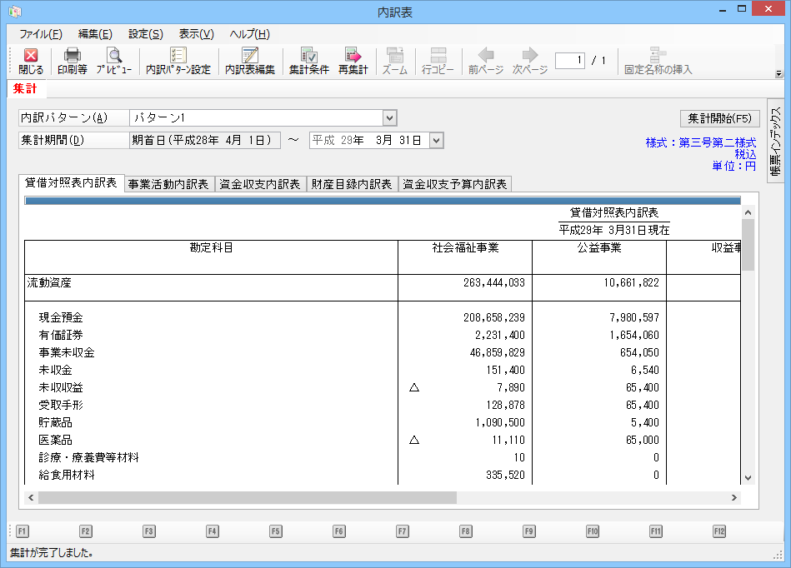Open 内訳パターン設定 from toolbar
The width and height of the screenshot is (791, 568).
point(178,62)
